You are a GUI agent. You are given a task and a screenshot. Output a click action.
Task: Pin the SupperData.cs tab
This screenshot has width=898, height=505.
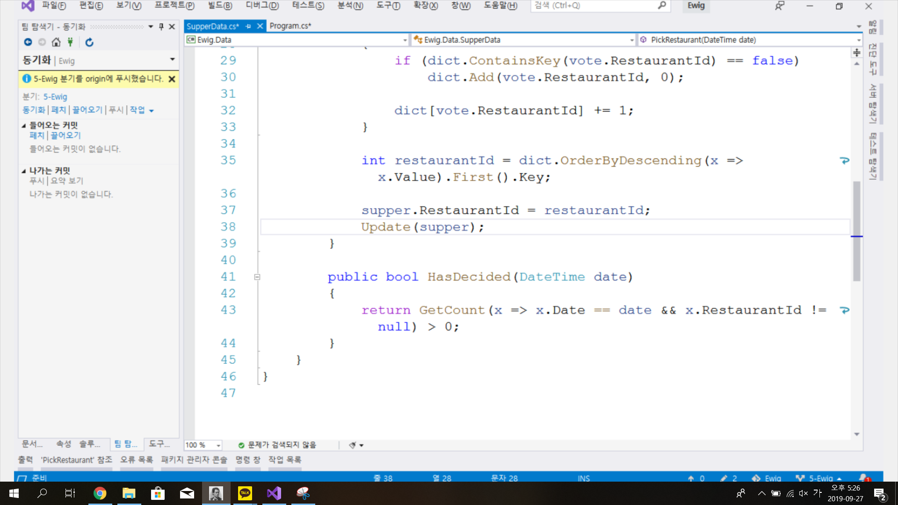coord(248,26)
